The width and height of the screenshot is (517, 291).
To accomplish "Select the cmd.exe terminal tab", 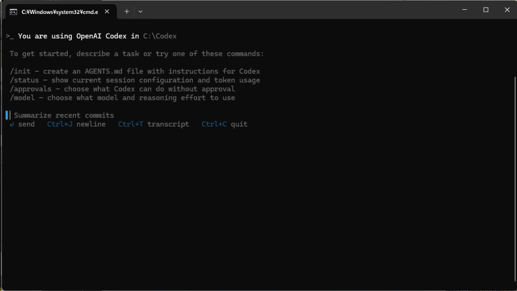I will 61,11.
